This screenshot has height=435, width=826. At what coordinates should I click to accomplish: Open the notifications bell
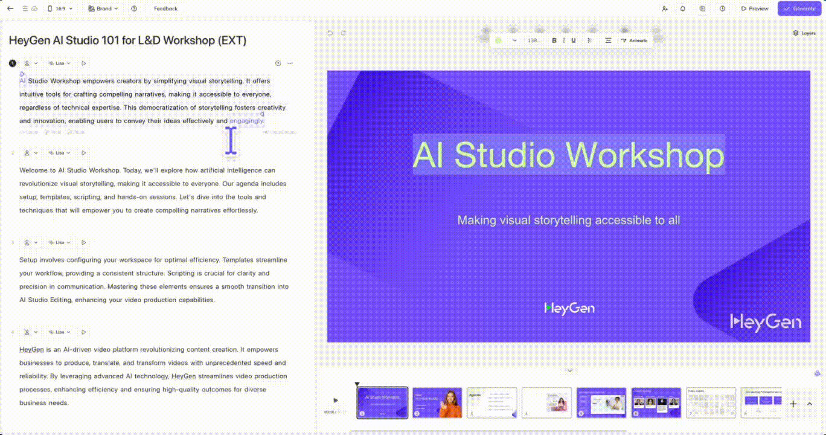pos(683,8)
